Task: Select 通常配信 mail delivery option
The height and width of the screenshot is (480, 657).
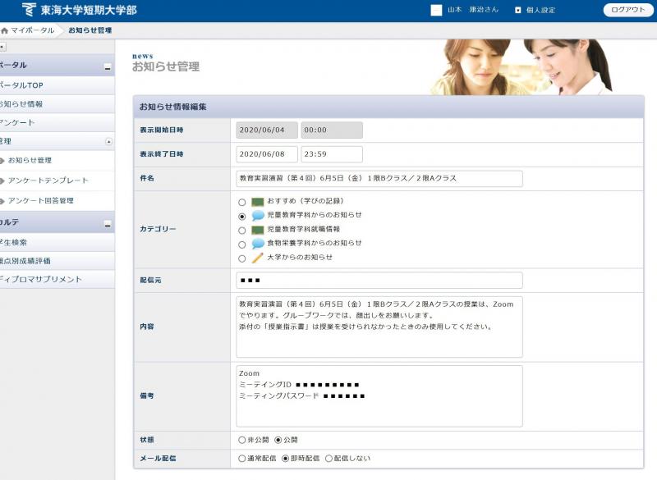Action: tap(241, 459)
